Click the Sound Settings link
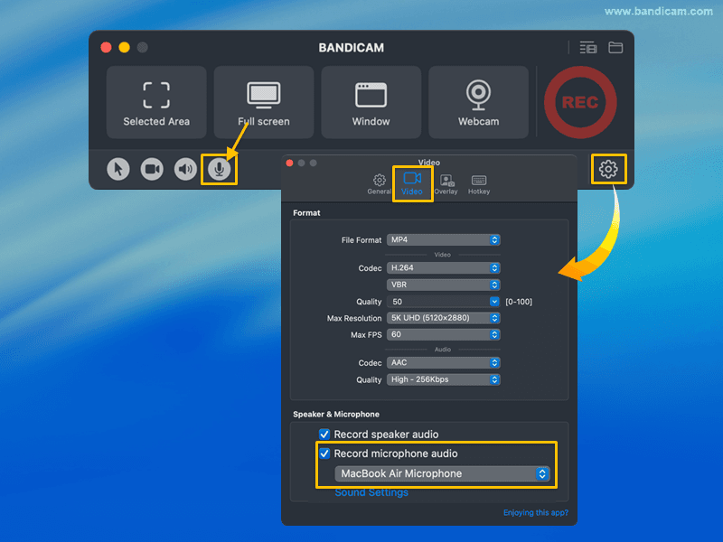 pos(371,492)
